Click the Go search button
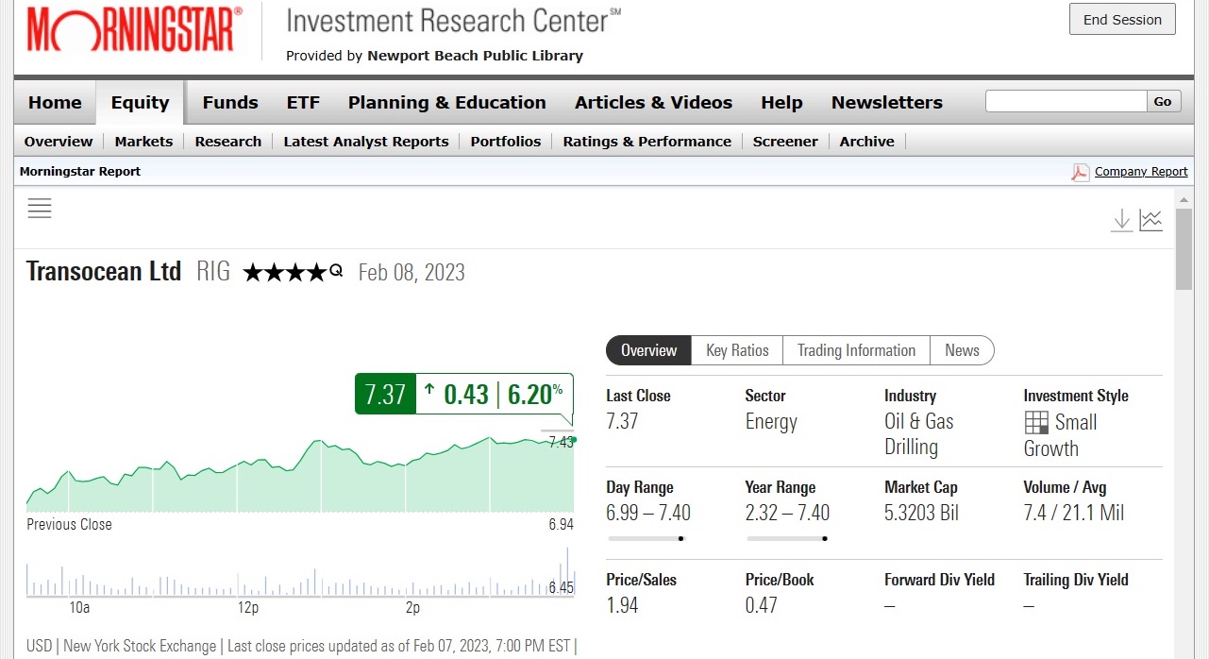The height and width of the screenshot is (659, 1209). pos(1163,102)
